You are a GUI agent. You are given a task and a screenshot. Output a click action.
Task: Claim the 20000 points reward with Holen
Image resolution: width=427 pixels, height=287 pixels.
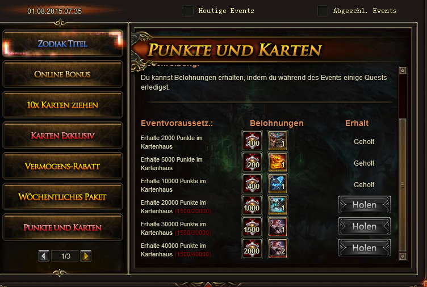[365, 205]
